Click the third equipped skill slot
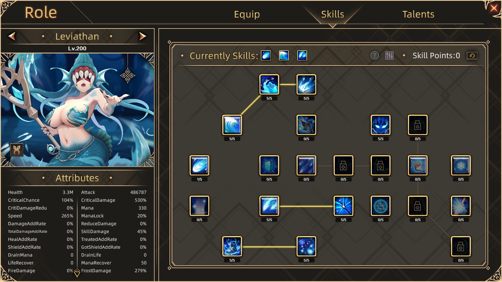 [302, 55]
